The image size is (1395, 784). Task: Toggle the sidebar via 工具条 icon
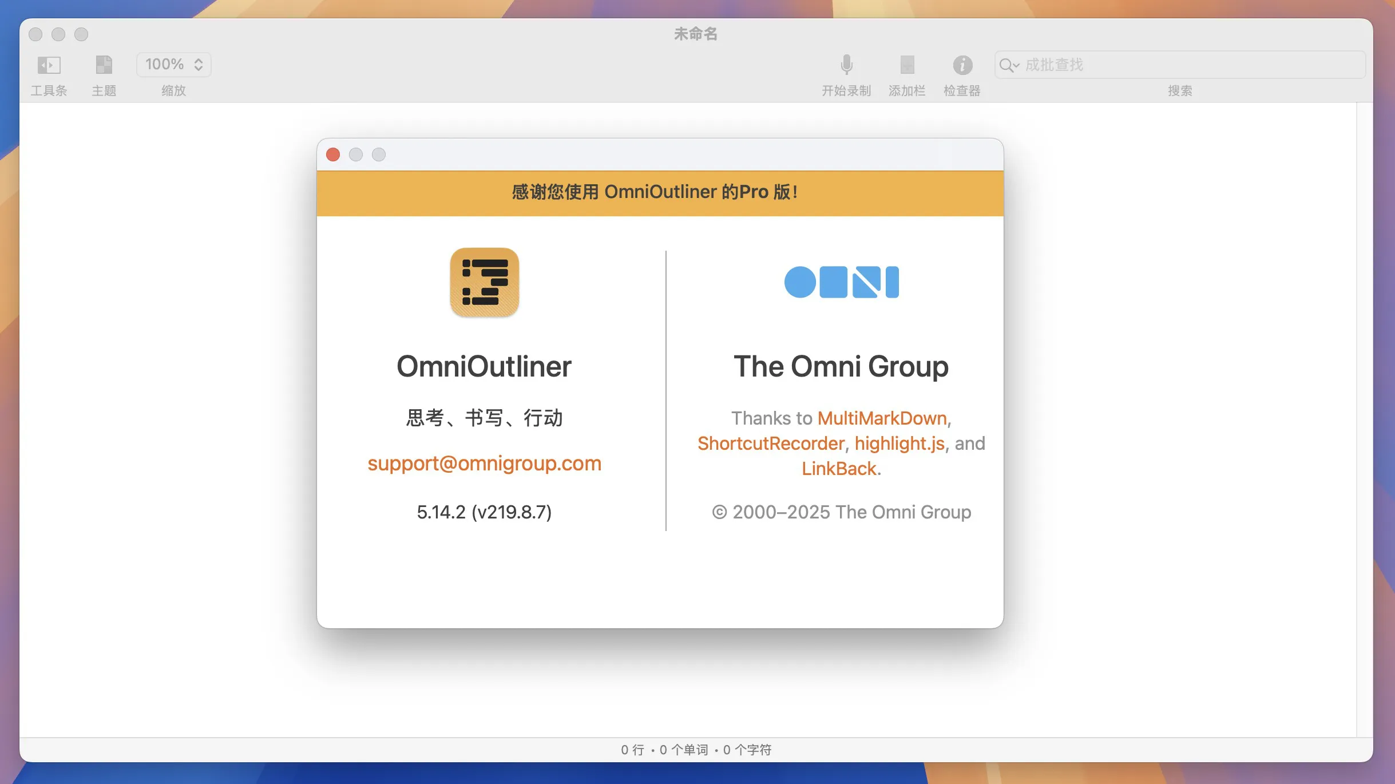(49, 65)
